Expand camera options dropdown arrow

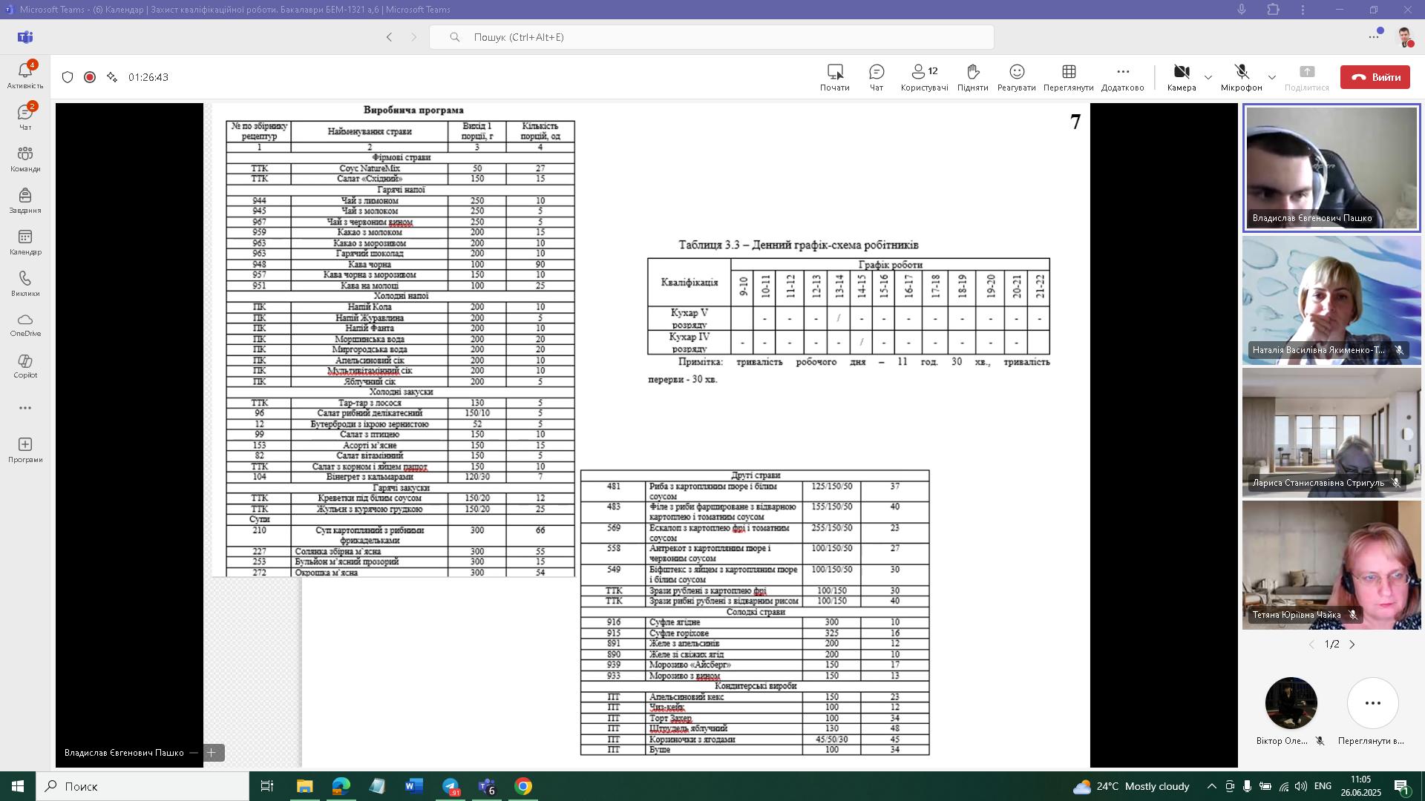[1208, 77]
